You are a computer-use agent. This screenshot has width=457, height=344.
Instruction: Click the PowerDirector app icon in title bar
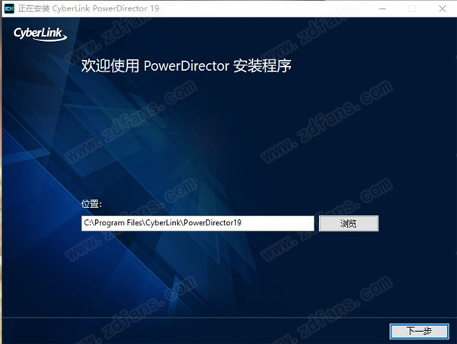(x=9, y=8)
